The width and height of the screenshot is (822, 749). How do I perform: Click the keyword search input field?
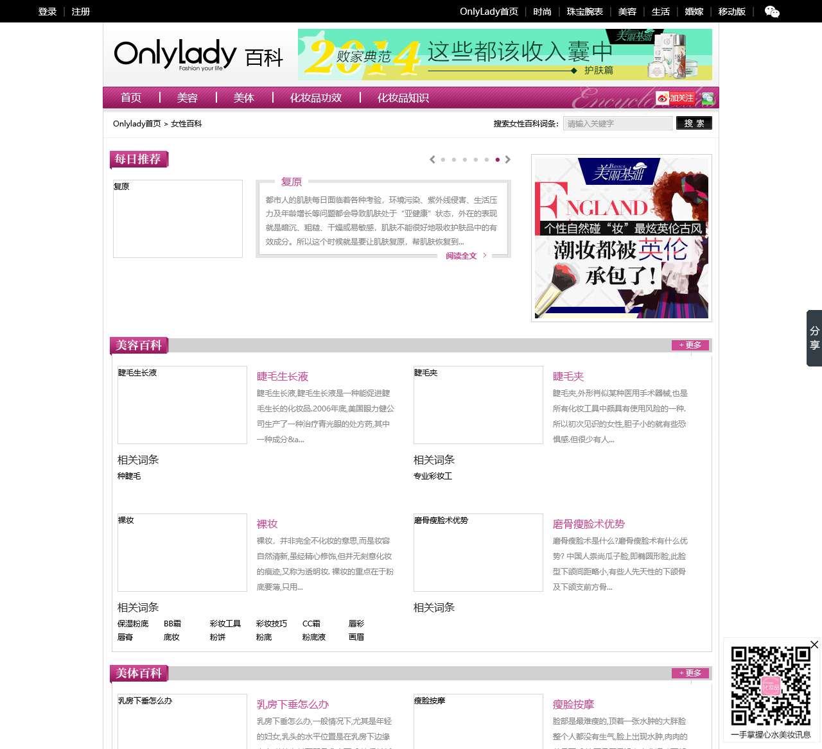618,123
